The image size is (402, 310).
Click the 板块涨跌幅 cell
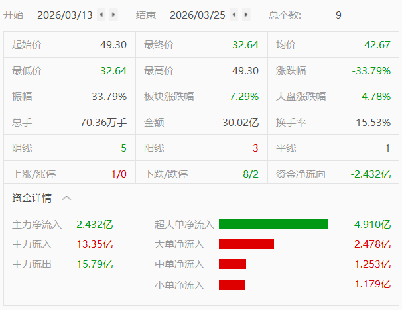click(x=202, y=97)
